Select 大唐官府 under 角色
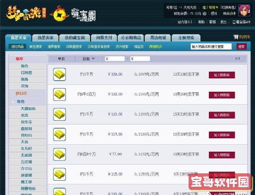 (x=28, y=109)
